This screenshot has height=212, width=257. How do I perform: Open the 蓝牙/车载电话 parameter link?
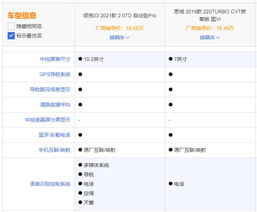click(55, 135)
